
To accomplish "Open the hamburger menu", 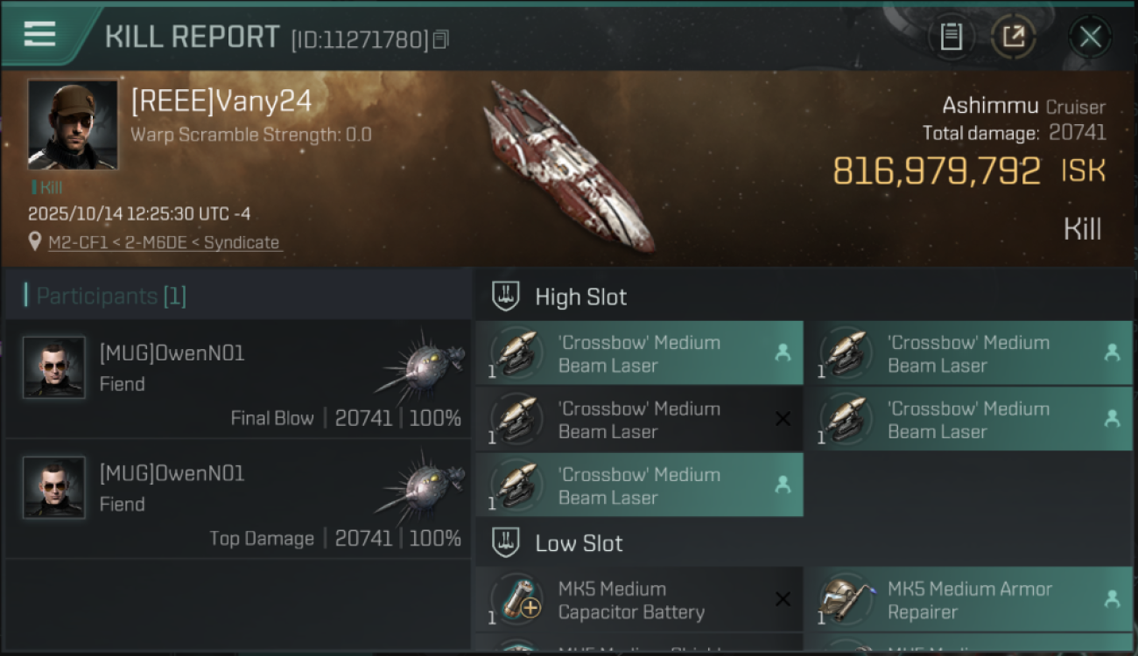I will [x=40, y=34].
